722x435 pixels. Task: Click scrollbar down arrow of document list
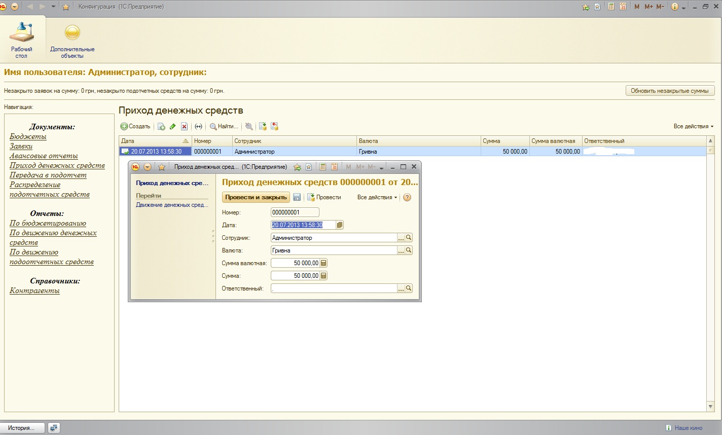tap(711, 407)
